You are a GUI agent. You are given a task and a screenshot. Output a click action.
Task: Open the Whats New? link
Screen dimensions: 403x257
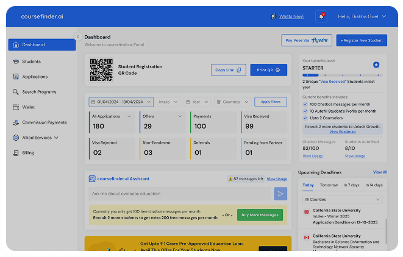[x=291, y=16]
